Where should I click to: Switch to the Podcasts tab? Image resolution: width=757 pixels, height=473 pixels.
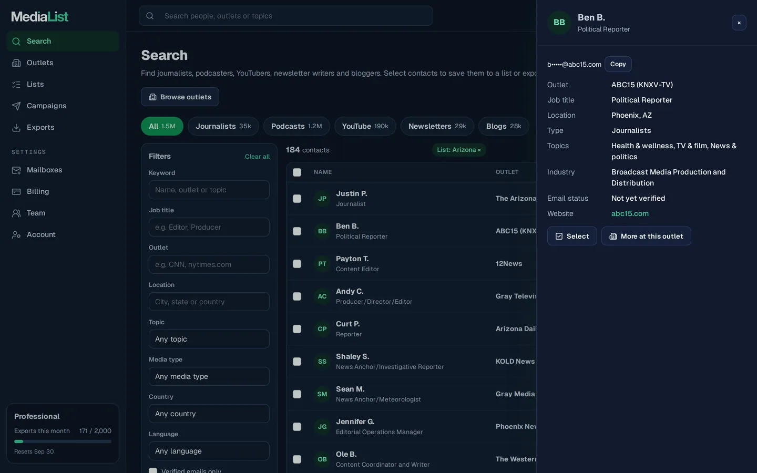click(x=296, y=126)
